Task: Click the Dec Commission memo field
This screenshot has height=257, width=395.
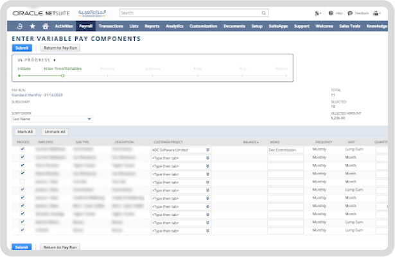Action: point(285,149)
